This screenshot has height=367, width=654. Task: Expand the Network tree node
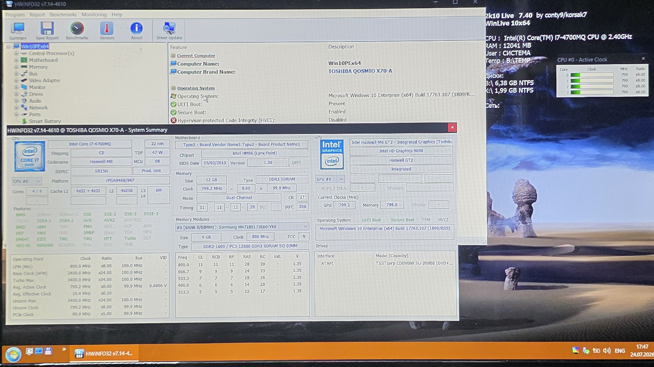[x=16, y=108]
